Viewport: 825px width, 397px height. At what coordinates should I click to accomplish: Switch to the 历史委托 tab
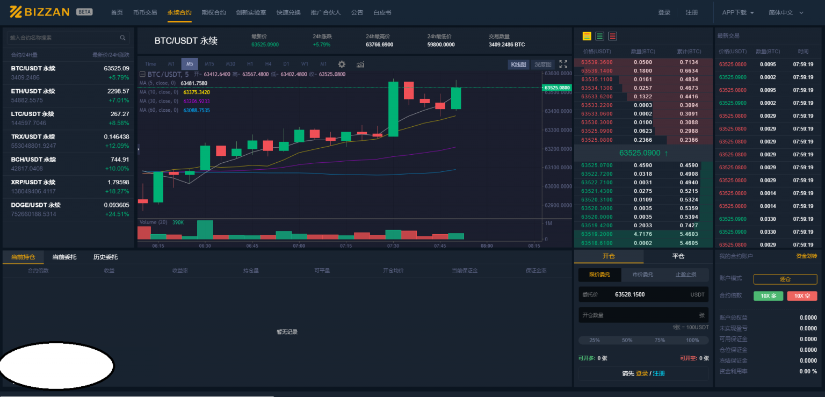pyautogui.click(x=105, y=257)
